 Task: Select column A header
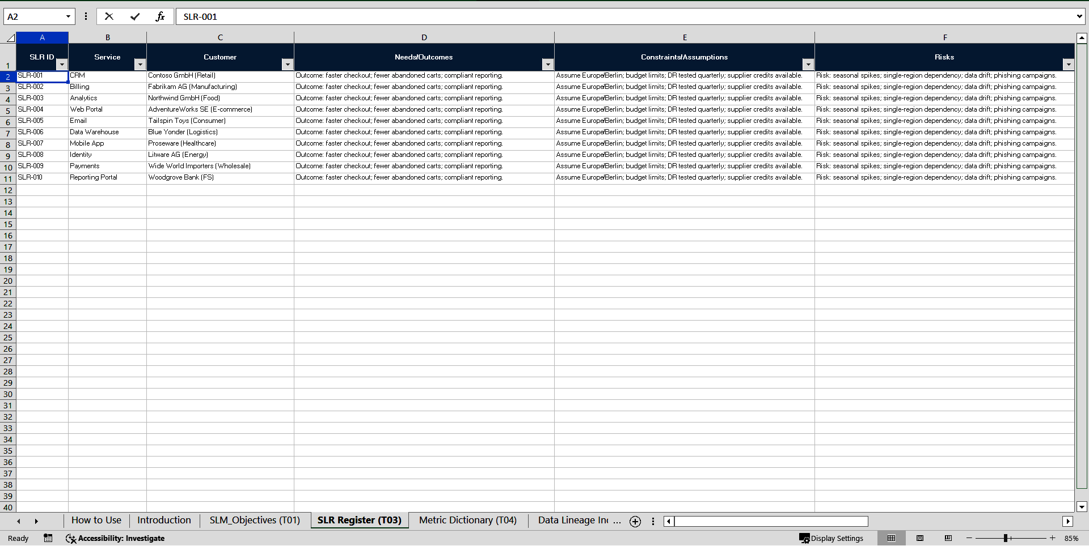coord(42,37)
